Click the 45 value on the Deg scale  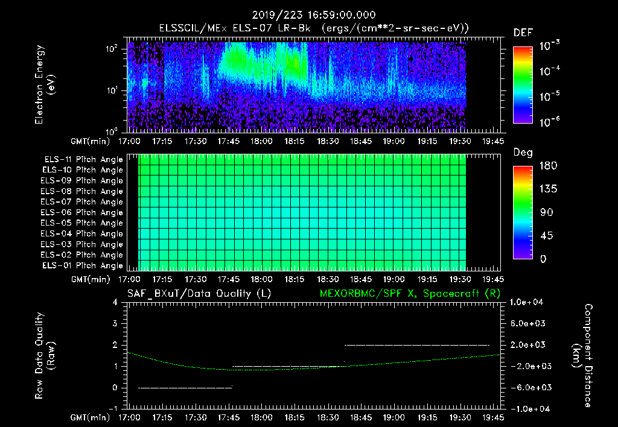[x=547, y=236]
